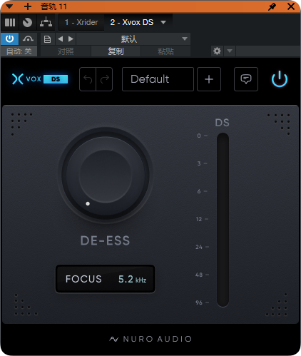Click the DE-ESS knob

(106, 175)
